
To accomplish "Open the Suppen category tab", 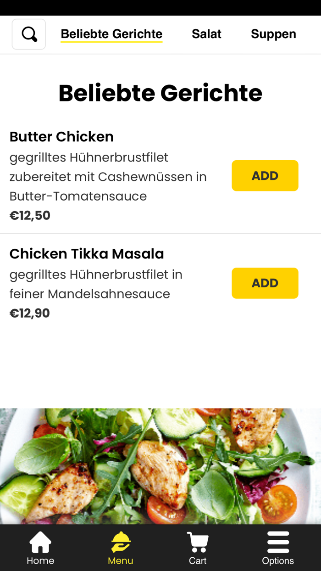I will 273,34.
